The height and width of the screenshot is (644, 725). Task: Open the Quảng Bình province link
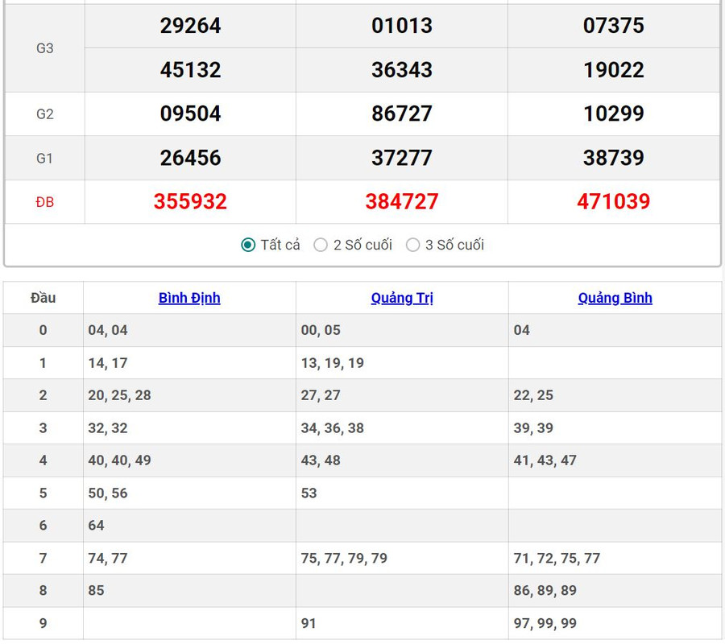(615, 298)
